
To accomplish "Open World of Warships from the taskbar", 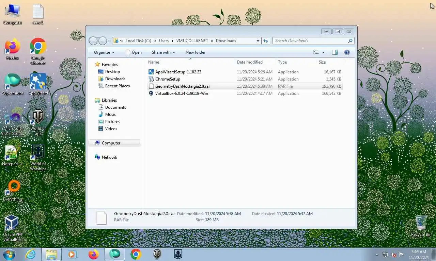I will coord(178,254).
